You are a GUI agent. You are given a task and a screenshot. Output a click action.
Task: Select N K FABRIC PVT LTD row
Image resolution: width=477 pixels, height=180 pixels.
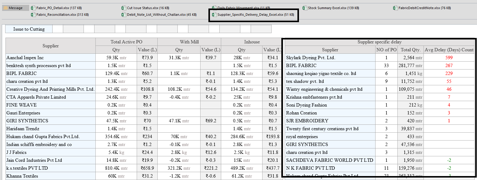point(330,168)
